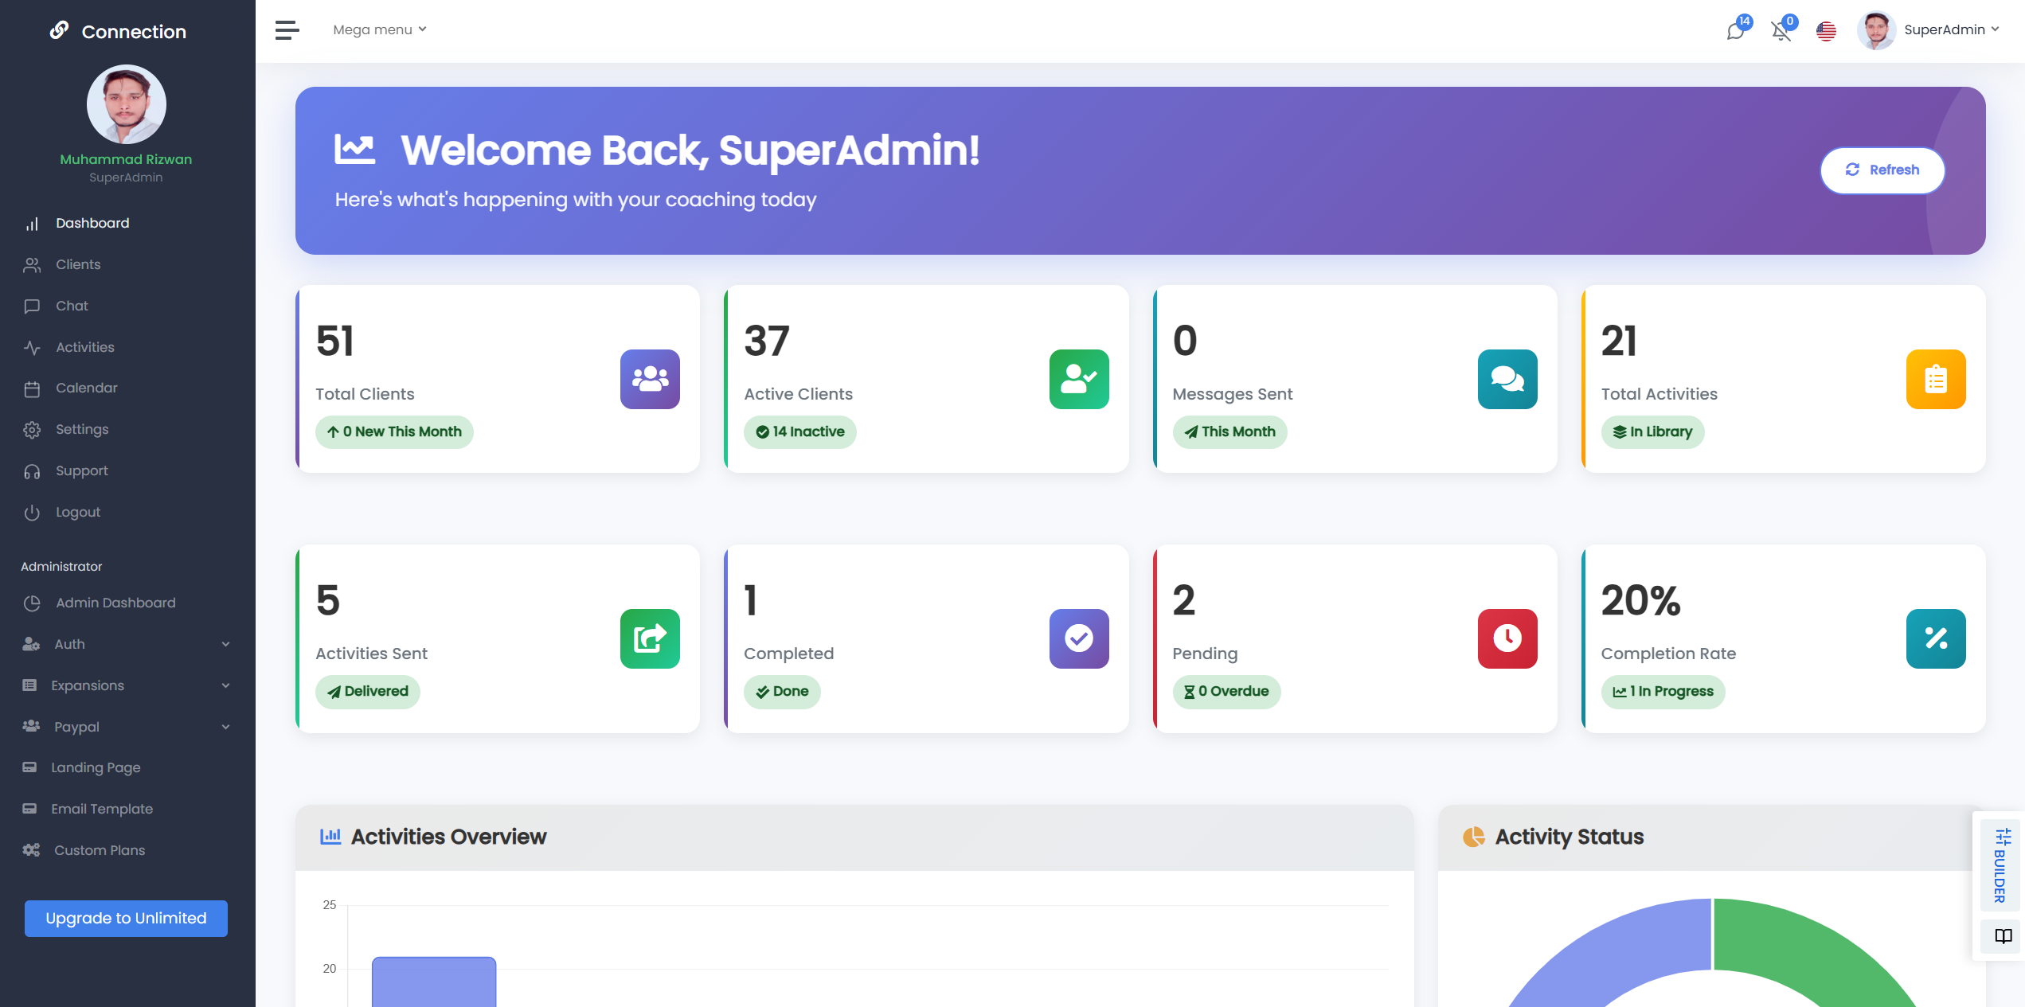Click the Pending clock icon
This screenshot has height=1007, width=2025.
tap(1507, 638)
